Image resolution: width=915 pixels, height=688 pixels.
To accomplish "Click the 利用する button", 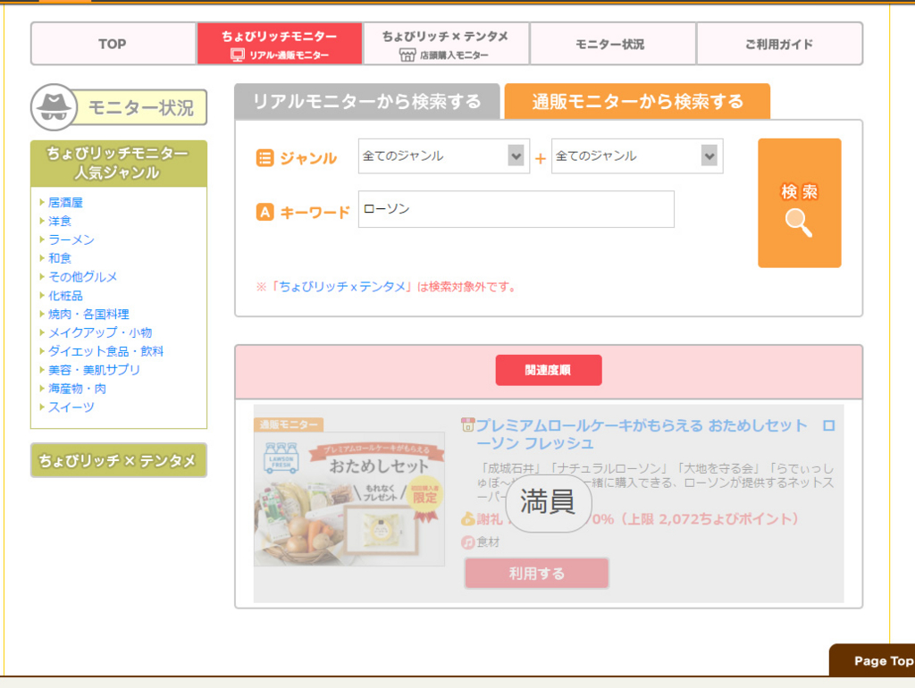I will pos(537,573).
